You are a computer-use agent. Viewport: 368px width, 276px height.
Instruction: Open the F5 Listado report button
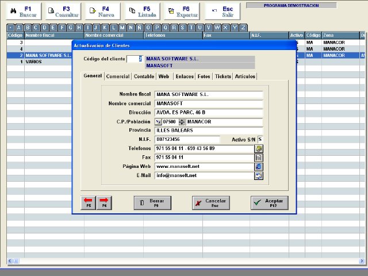pyautogui.click(x=143, y=11)
